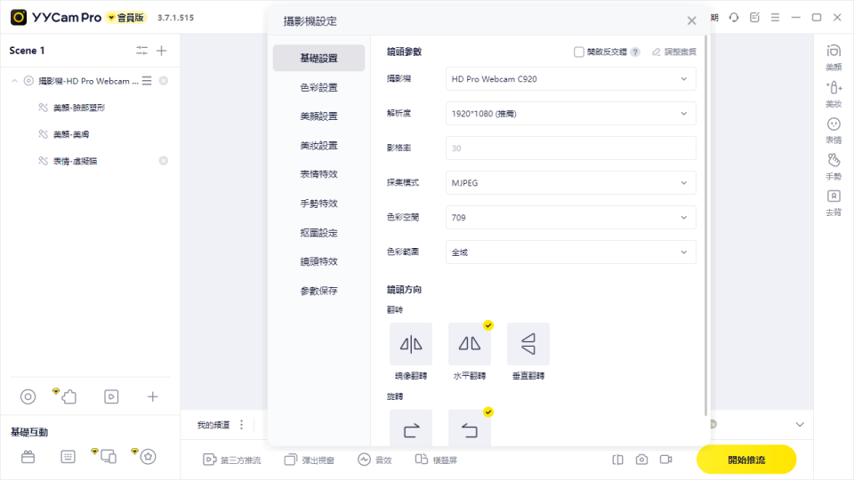Select the 鏡像翻轉 mirror flip icon

(411, 344)
